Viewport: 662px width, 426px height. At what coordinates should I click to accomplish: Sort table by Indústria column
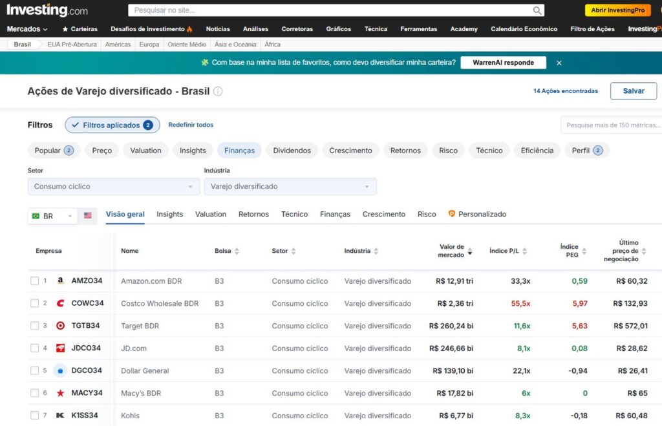(376, 251)
